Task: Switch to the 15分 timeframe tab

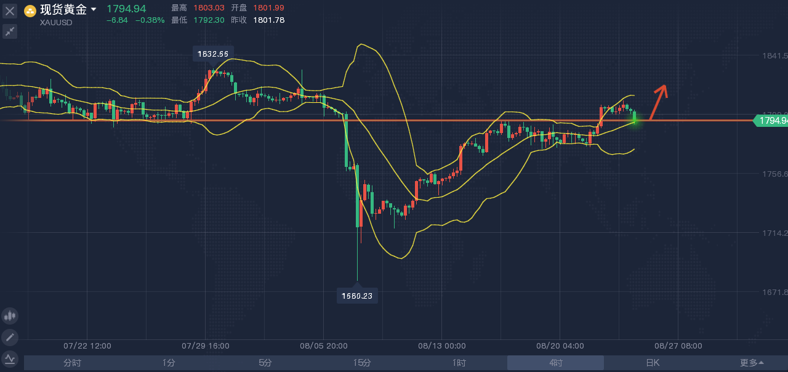Action: point(362,363)
